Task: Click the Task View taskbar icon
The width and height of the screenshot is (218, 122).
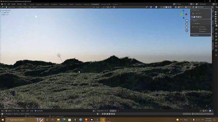Action: [53, 120]
